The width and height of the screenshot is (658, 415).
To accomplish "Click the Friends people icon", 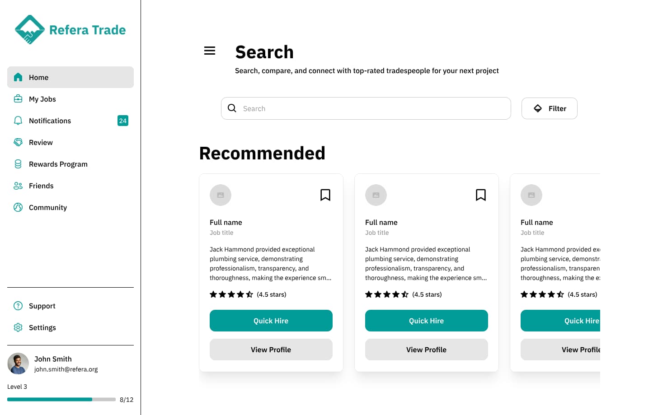I will 18,186.
